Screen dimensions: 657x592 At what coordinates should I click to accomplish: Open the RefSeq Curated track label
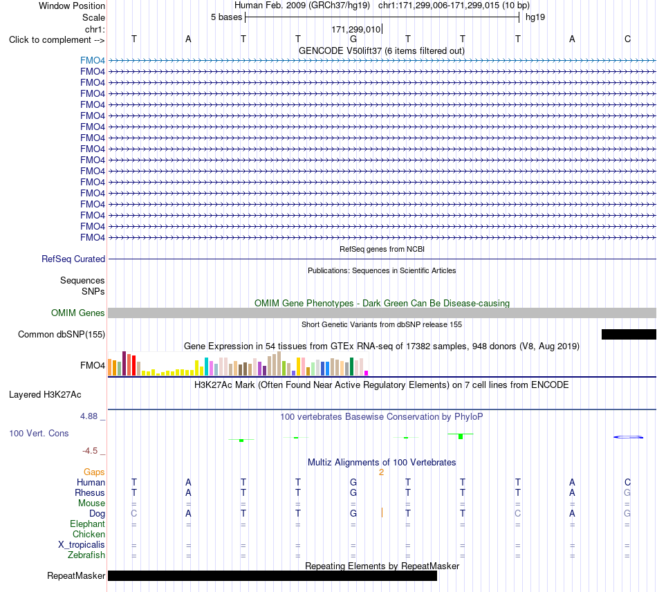coord(73,259)
